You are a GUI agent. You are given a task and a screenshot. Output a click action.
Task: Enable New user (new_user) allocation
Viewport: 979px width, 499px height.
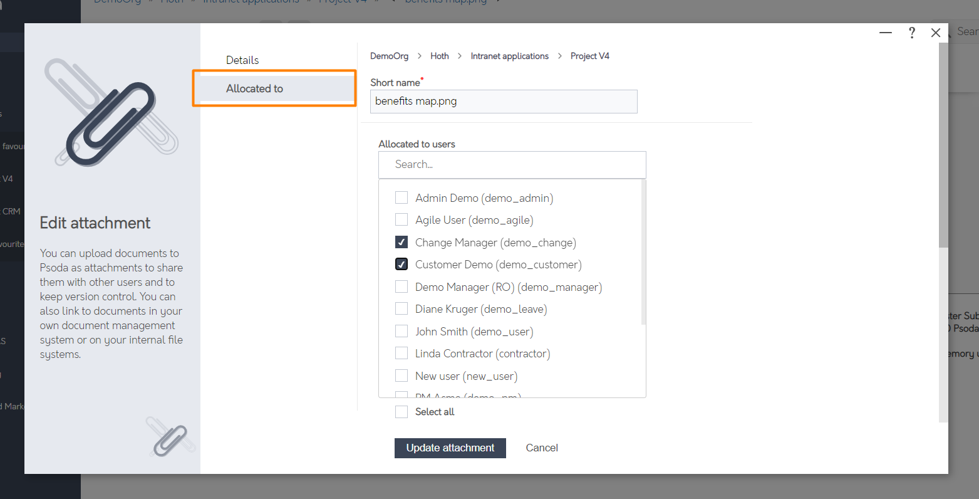click(401, 375)
